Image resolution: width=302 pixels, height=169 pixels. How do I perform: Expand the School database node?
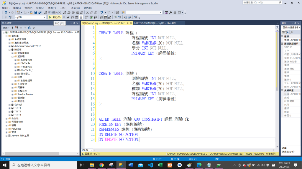point(9,105)
